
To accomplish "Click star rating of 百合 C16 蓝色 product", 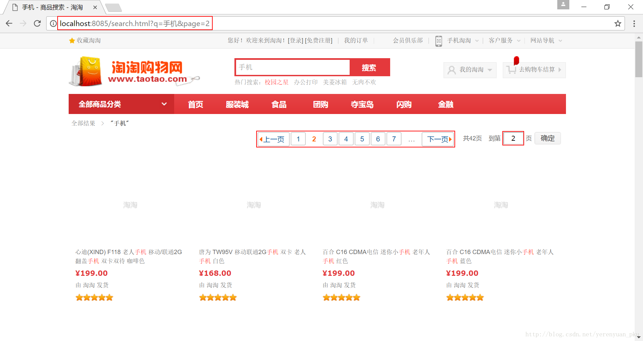I will [x=465, y=298].
